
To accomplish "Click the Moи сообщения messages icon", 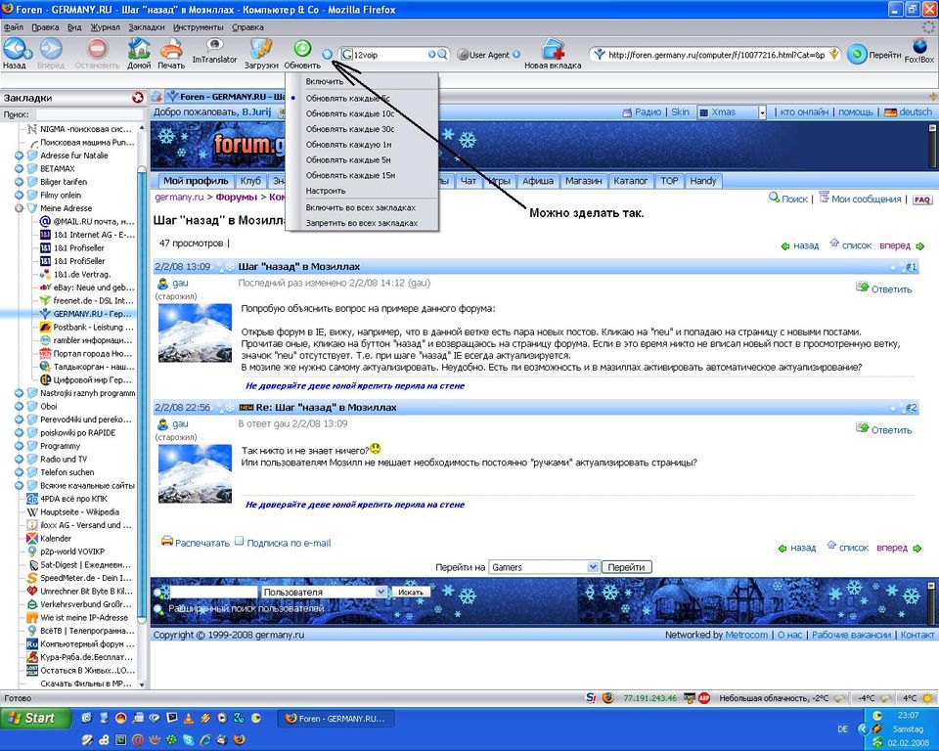I will pyautogui.click(x=824, y=197).
